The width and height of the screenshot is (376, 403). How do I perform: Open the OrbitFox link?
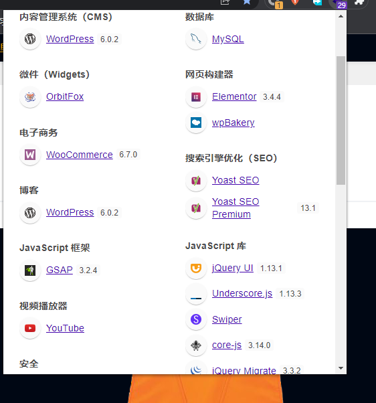(65, 96)
